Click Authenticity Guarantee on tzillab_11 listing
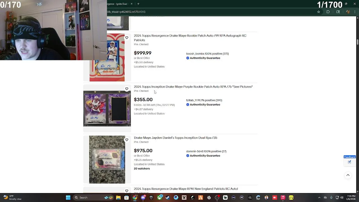This screenshot has height=202, width=359. coord(203,105)
